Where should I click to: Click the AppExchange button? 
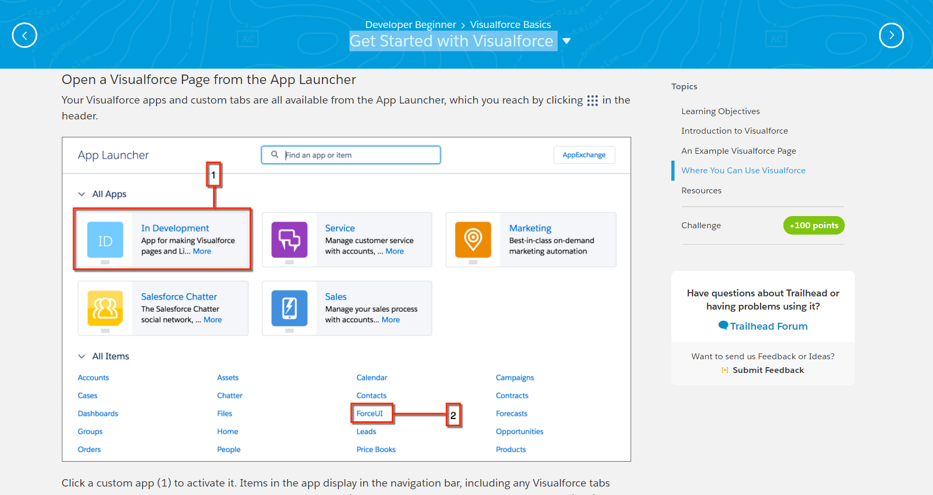click(584, 155)
